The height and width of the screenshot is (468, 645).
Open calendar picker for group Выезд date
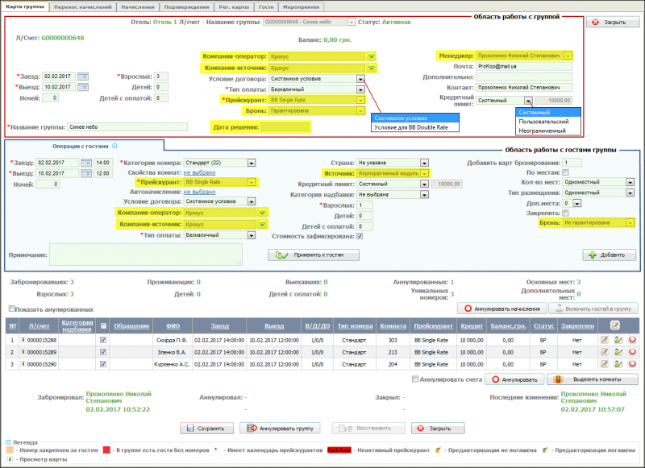(83, 87)
